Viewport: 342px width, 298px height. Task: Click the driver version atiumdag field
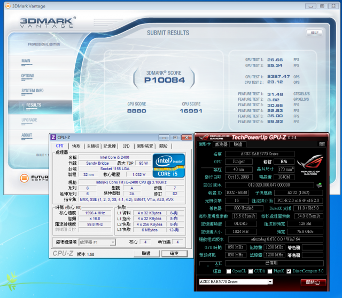[x=276, y=239]
